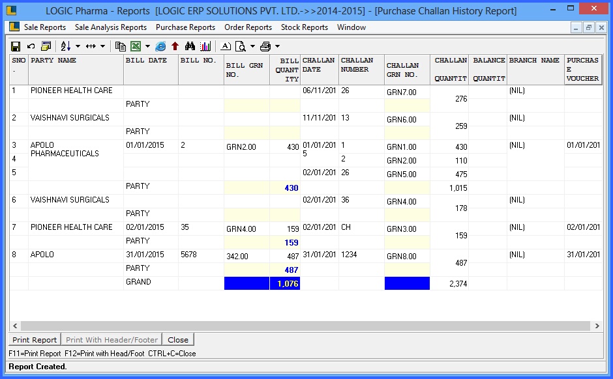The image size is (613, 379).
Task: Open the Excel export dropdown arrow
Action: pyautogui.click(x=147, y=46)
